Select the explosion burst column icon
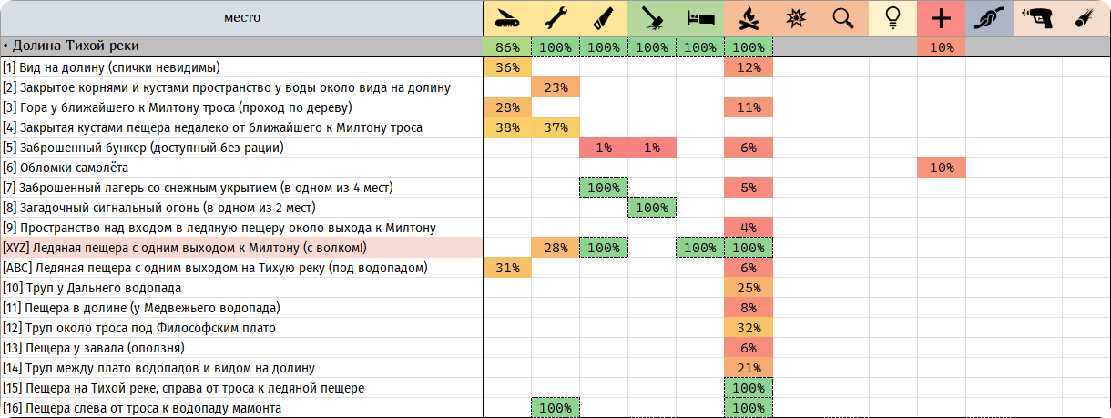Image resolution: width=1111 pixels, height=418 pixels. click(x=797, y=18)
